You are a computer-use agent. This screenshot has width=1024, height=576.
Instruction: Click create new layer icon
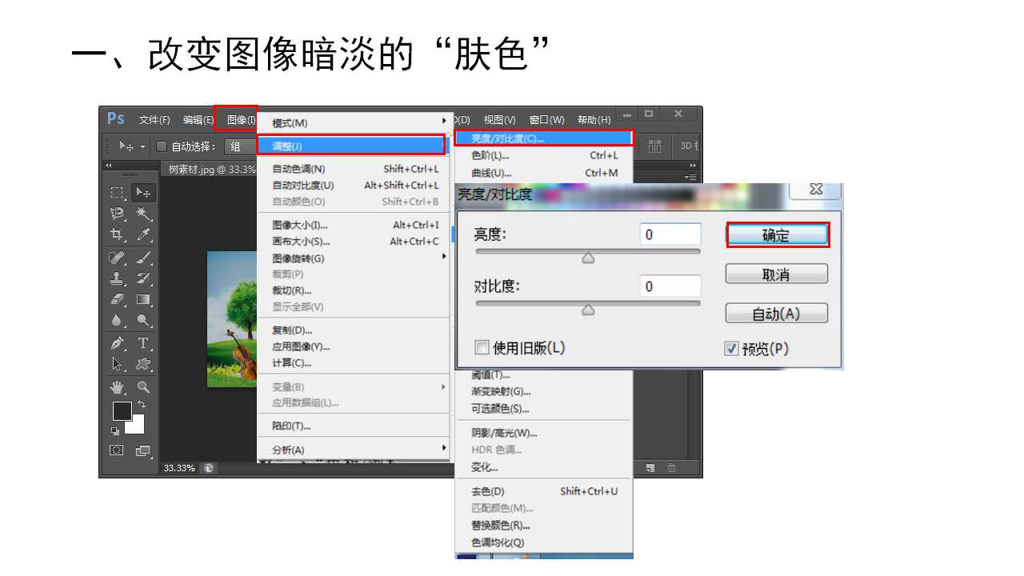pos(650,468)
